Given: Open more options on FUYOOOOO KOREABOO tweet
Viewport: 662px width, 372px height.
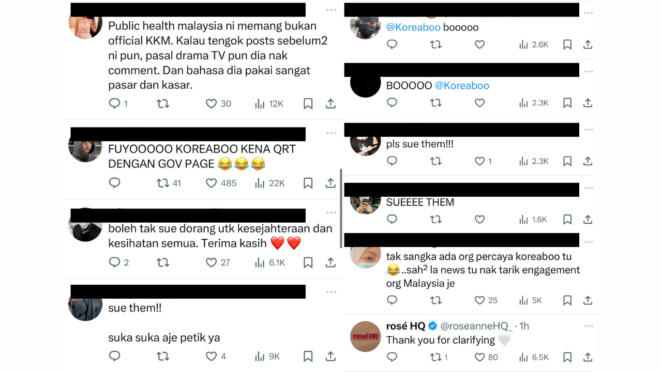Looking at the screenshot, I should (331, 133).
